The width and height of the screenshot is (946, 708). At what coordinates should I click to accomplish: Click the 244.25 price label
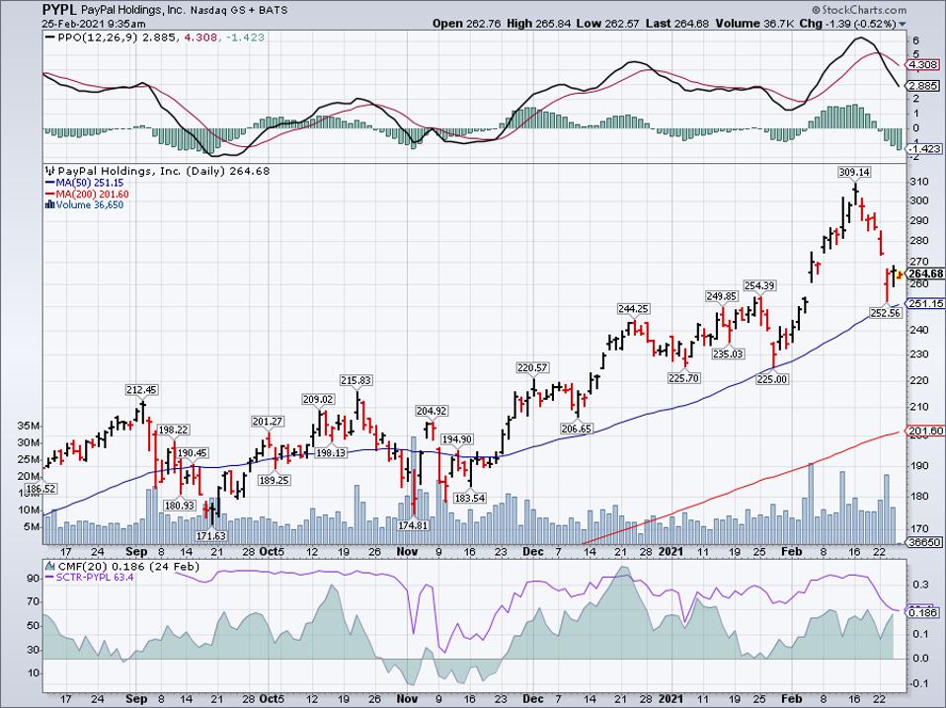coord(633,308)
